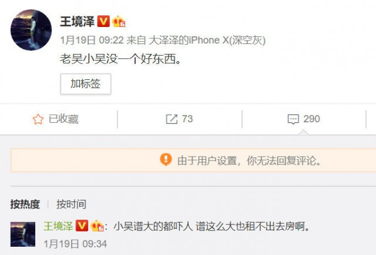Click the repost count 73
Image resolution: width=376 pixels, height=255 pixels.
click(187, 119)
